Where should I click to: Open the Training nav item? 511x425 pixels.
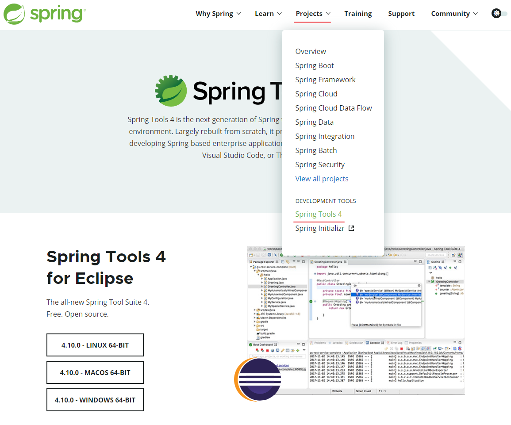click(358, 14)
